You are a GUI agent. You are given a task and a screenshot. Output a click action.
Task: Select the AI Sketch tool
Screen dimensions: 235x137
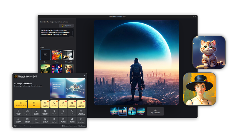pos(36,121)
